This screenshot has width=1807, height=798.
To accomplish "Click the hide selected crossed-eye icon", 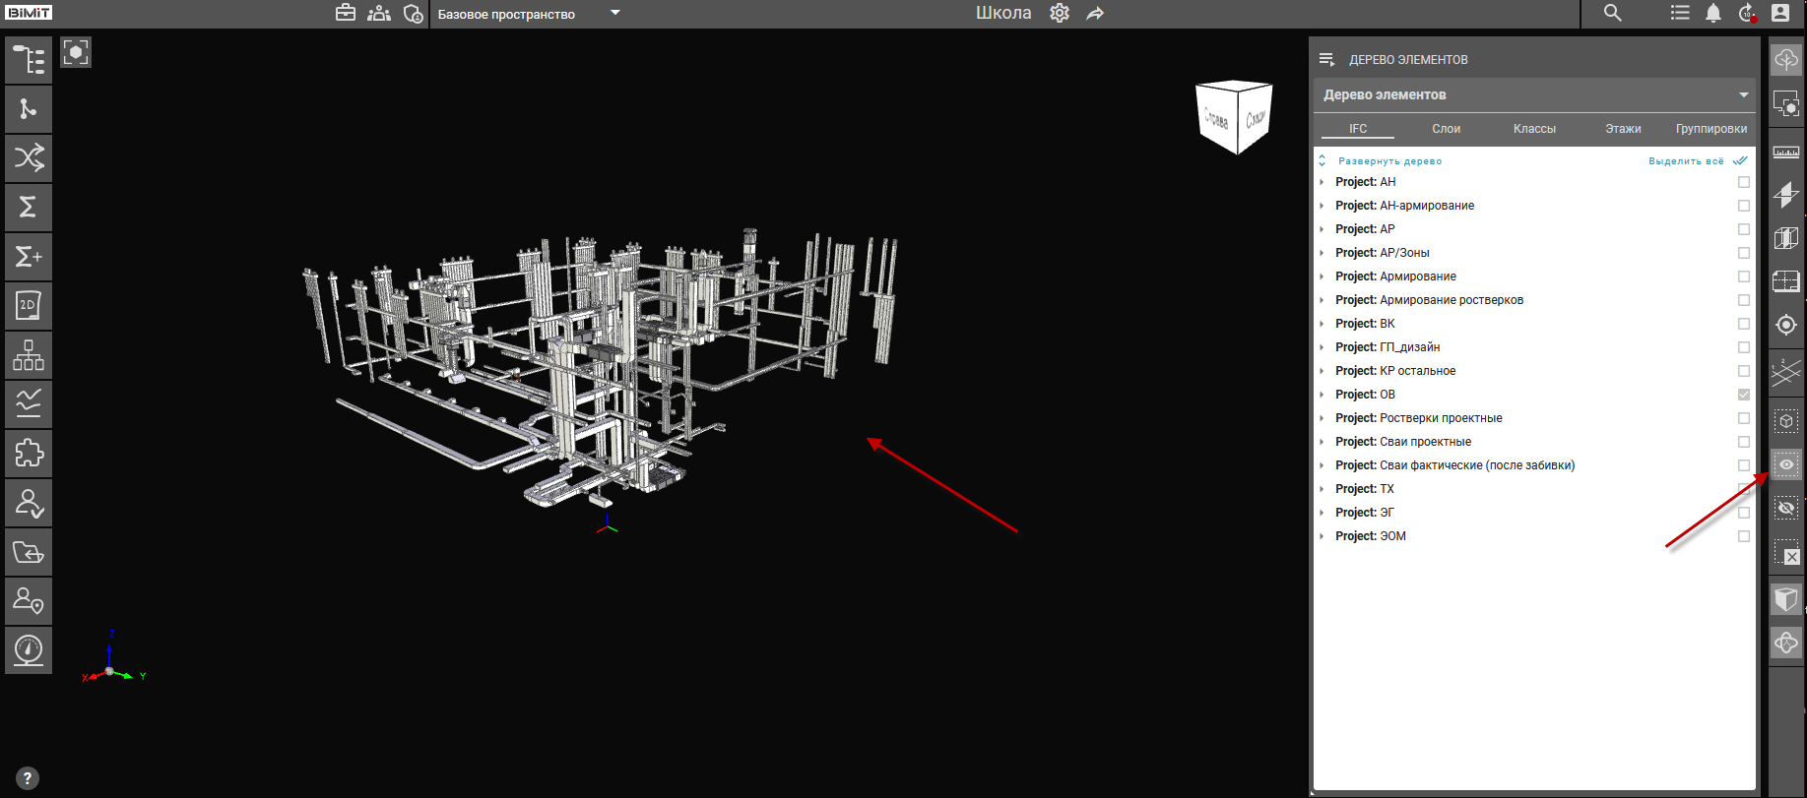I will (1785, 508).
